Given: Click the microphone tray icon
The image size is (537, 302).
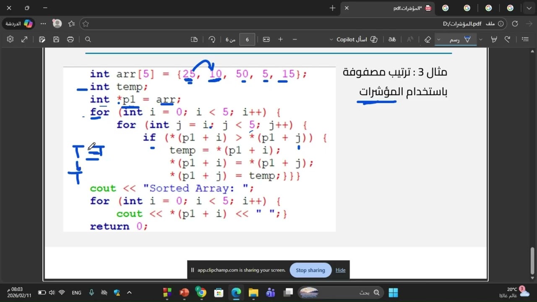Looking at the screenshot, I should (91, 292).
